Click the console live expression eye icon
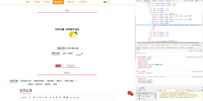Viewport: 203px width, 101px height. (160, 90)
